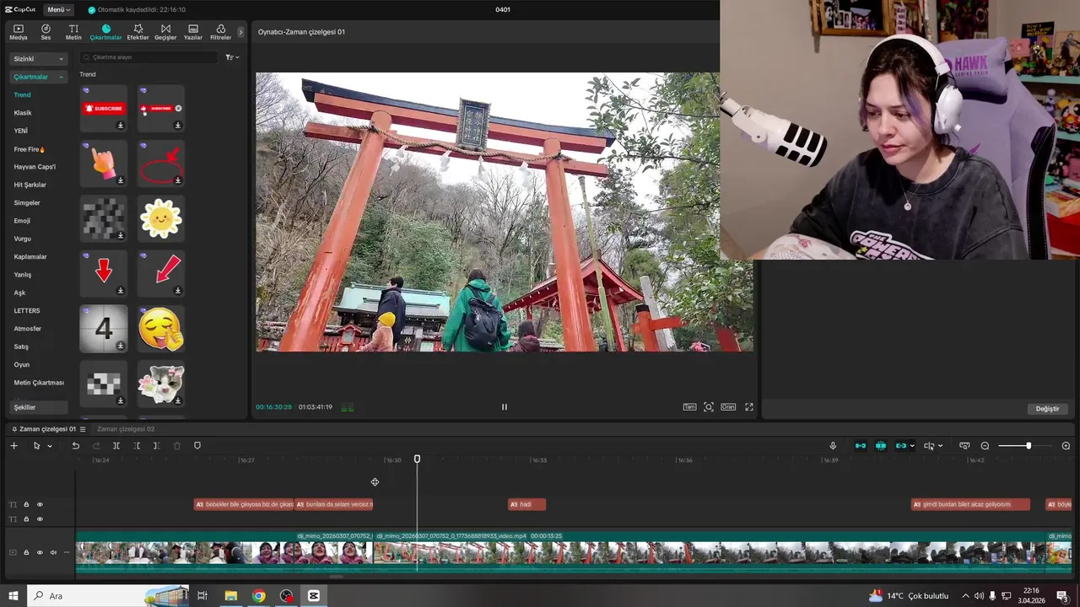Open the Efektler tab

pyautogui.click(x=138, y=32)
